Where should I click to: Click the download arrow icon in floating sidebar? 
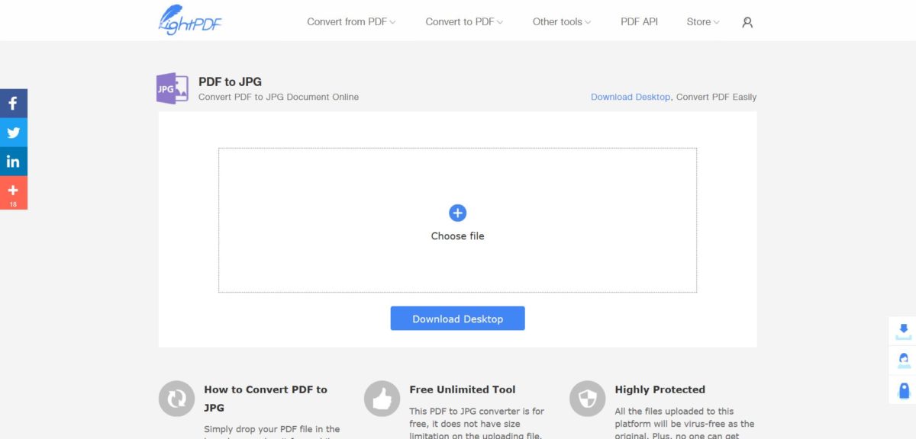(x=904, y=330)
